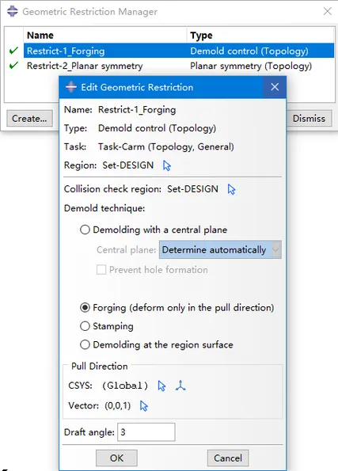This screenshot has width=338, height=471.
Task: Click the green checkmark beside Restrict-1_Forging
Action: pyautogui.click(x=13, y=51)
